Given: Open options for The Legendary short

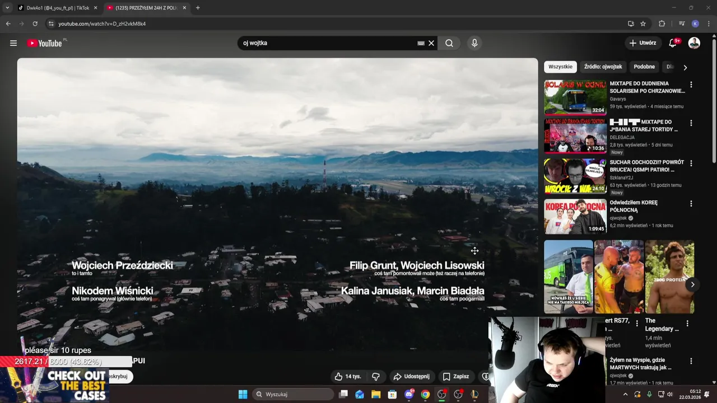Looking at the screenshot, I should 687,324.
